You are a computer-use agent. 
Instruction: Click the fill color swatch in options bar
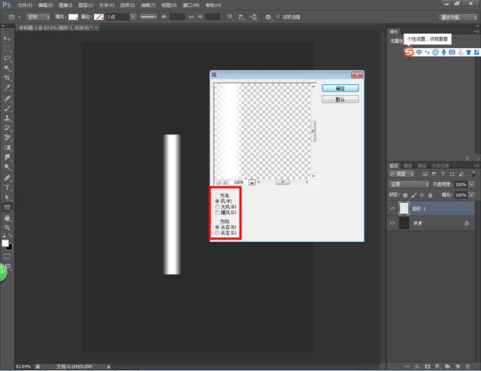point(73,16)
